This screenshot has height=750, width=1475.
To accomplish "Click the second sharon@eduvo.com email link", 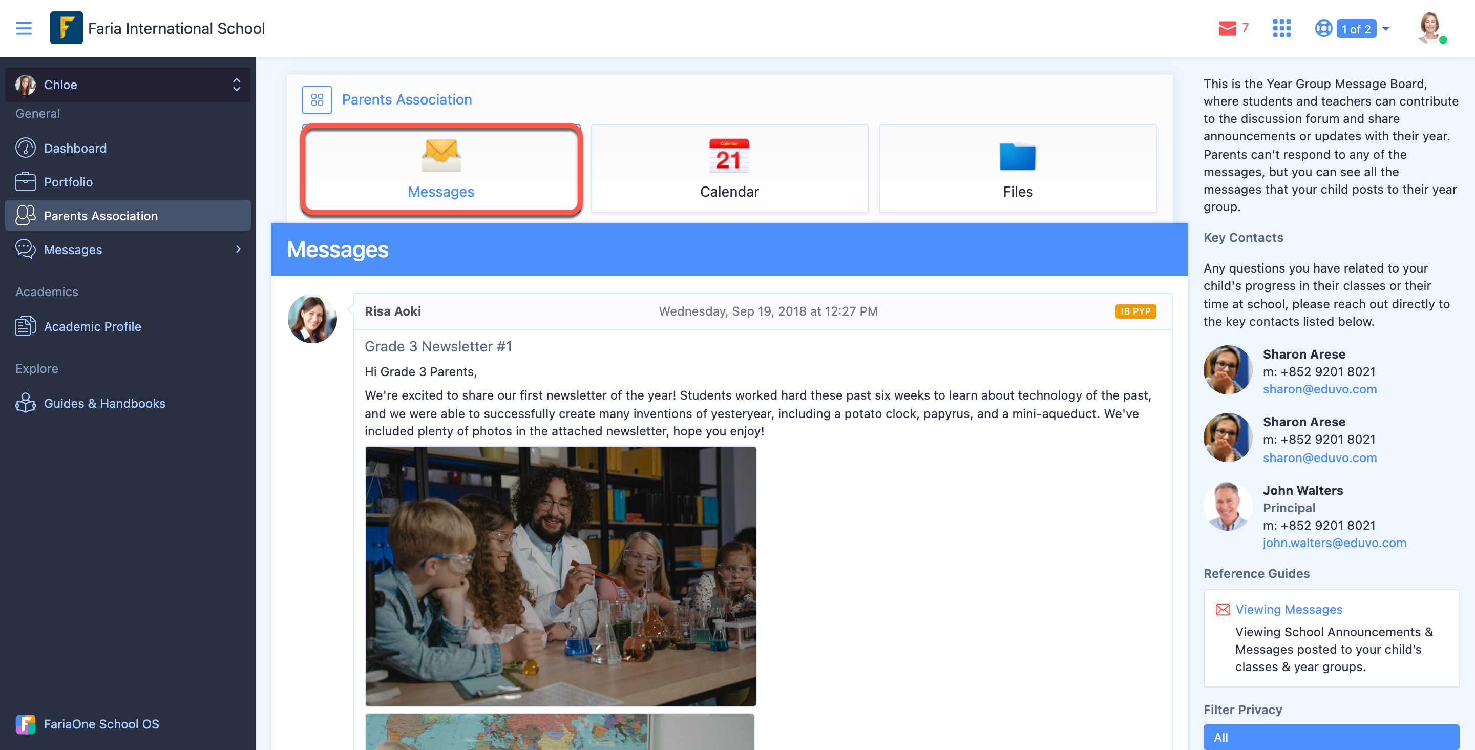I will (1319, 457).
